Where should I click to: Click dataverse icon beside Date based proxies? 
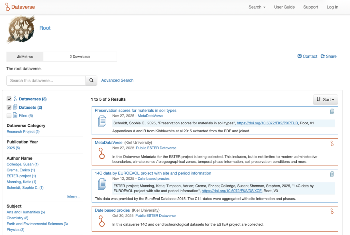pyautogui.click(x=102, y=221)
